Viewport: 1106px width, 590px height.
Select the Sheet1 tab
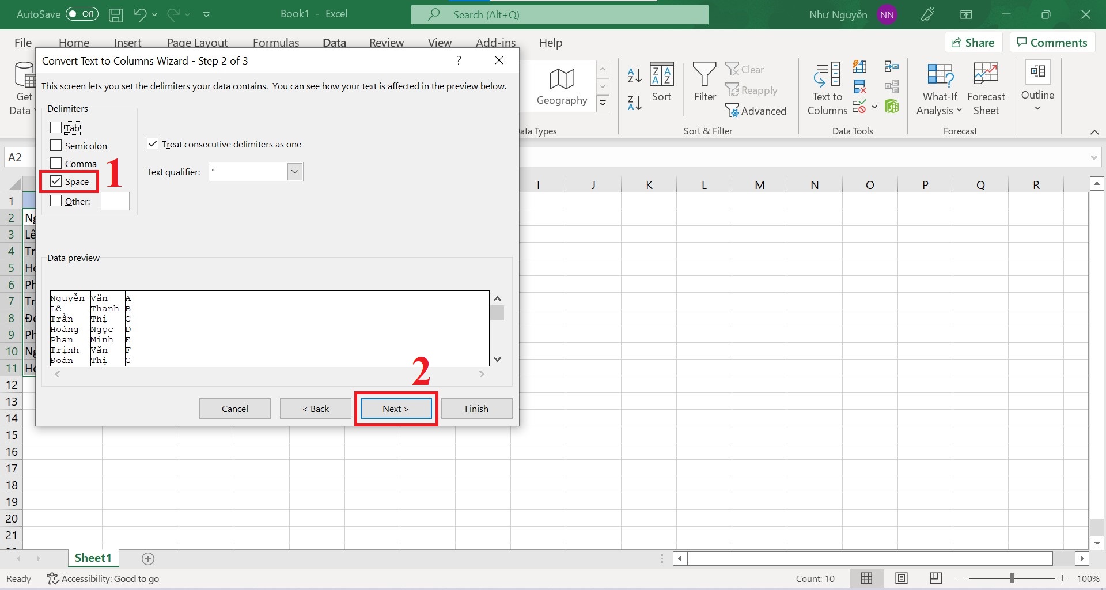click(x=93, y=558)
